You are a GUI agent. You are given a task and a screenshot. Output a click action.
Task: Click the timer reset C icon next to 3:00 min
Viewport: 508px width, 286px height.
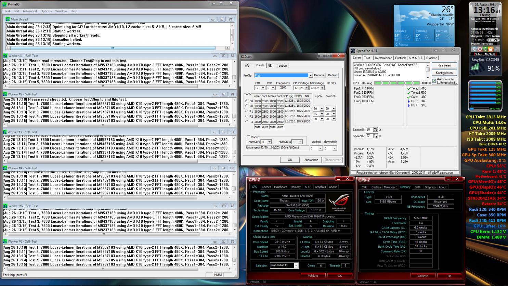point(497,40)
